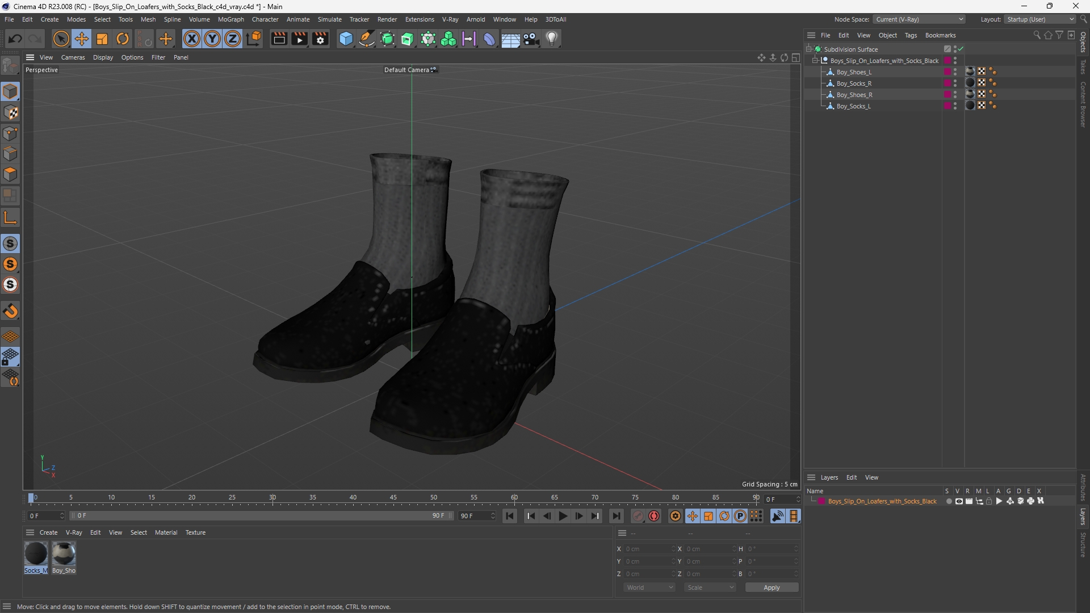This screenshot has width=1090, height=613.
Task: Add a Cube primitive object
Action: coord(346,39)
